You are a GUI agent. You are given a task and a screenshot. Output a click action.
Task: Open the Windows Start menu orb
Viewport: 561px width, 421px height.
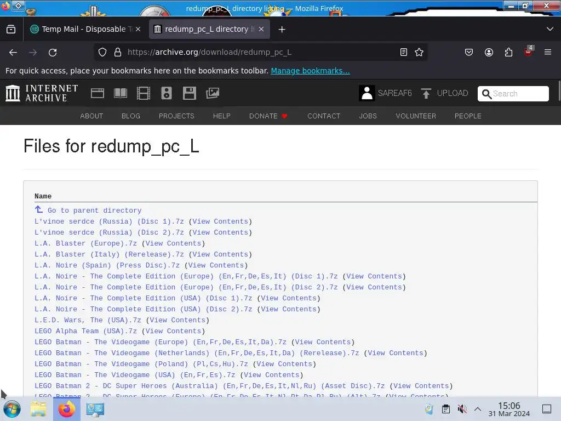pyautogui.click(x=12, y=409)
